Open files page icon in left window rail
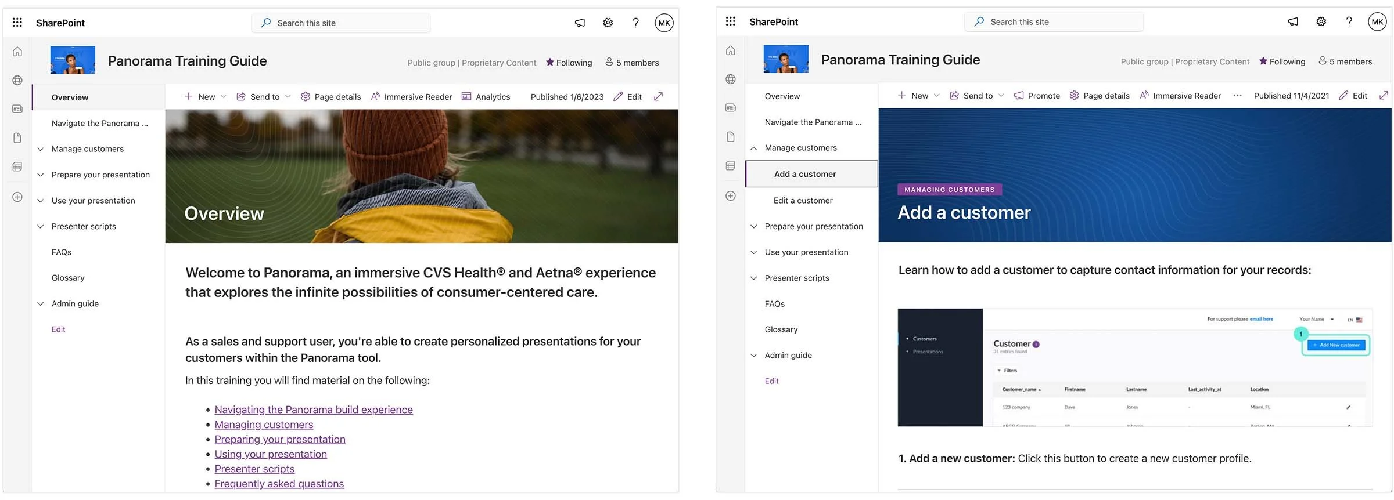This screenshot has height=500, width=1394. point(17,137)
